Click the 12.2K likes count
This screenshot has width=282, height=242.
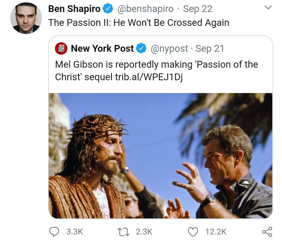(x=216, y=232)
